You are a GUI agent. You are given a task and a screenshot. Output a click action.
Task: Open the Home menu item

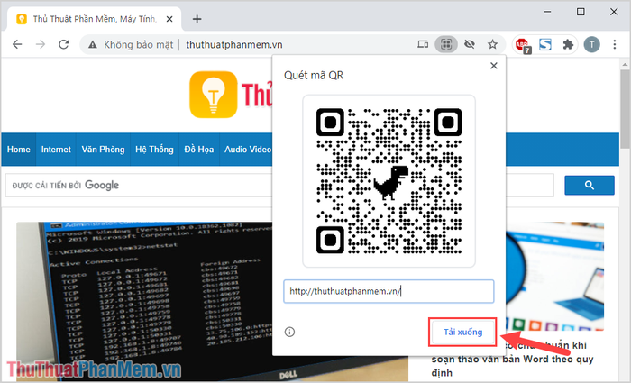19,150
